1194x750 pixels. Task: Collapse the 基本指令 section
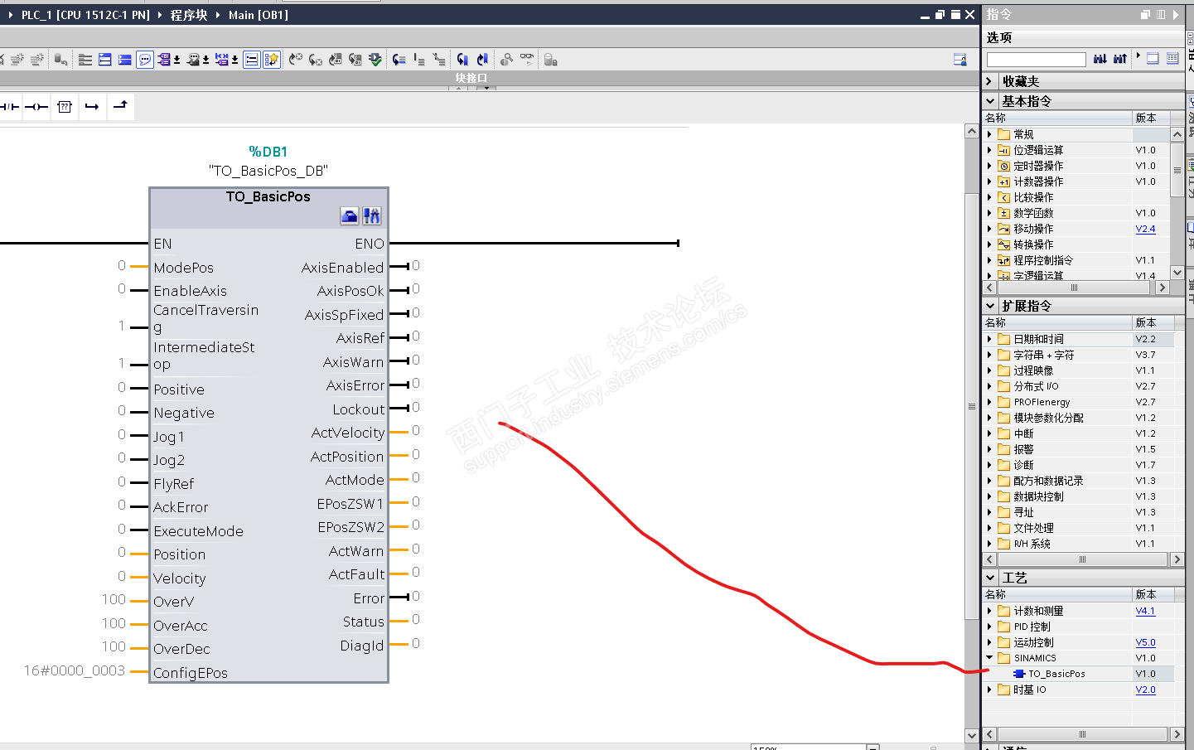point(990,101)
